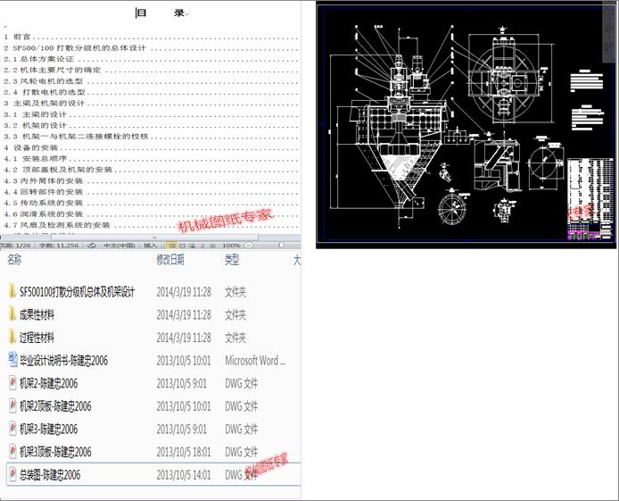Viewport: 619px width, 501px height.
Task: Click the zoom slider handle in Word
Action: pyautogui.click(x=281, y=246)
